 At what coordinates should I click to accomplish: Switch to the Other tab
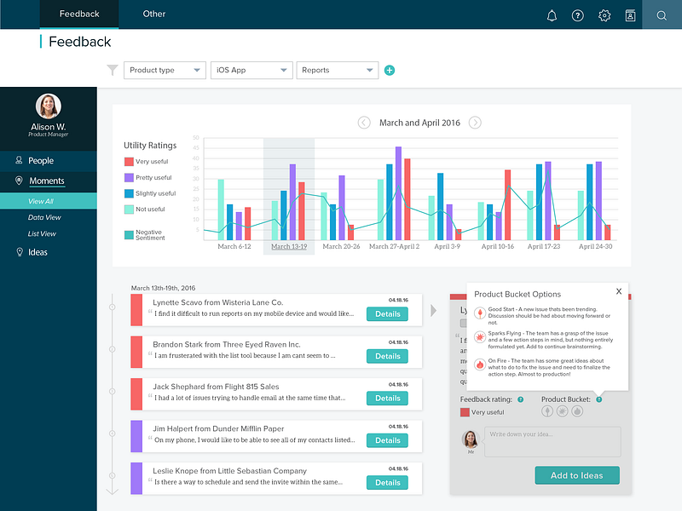pyautogui.click(x=153, y=14)
